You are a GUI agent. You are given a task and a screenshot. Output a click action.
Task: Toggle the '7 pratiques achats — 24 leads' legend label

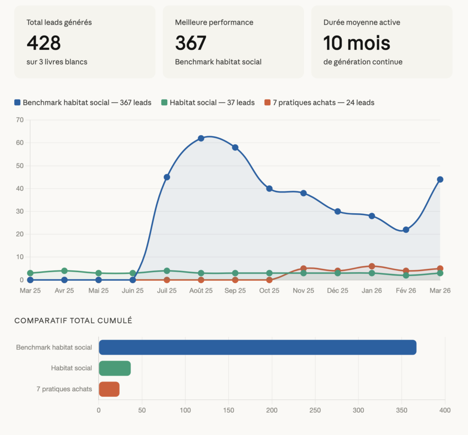(323, 103)
